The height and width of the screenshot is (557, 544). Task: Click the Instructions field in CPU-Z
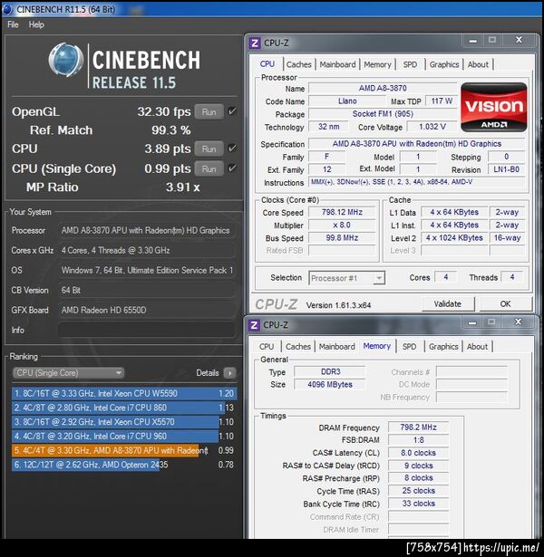417,182
